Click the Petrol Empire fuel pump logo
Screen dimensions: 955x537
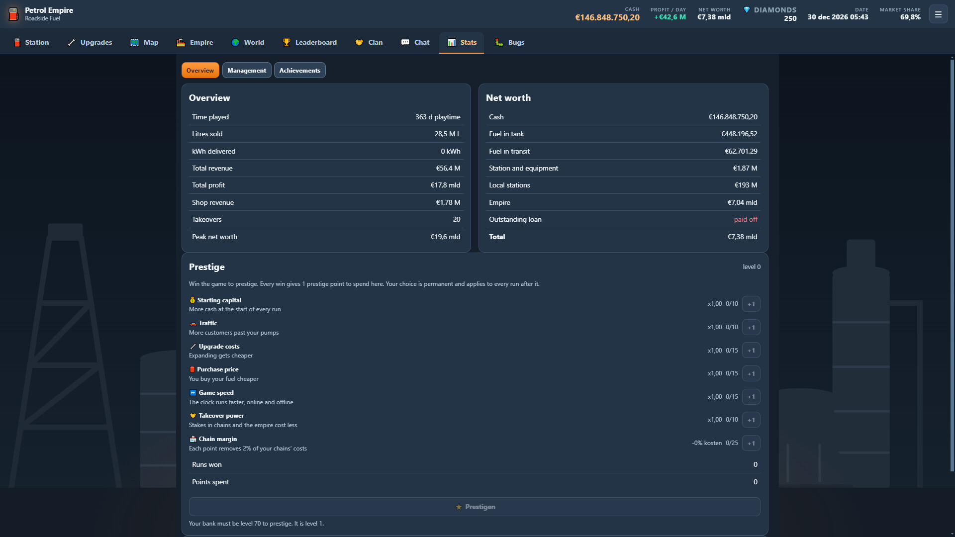[13, 14]
